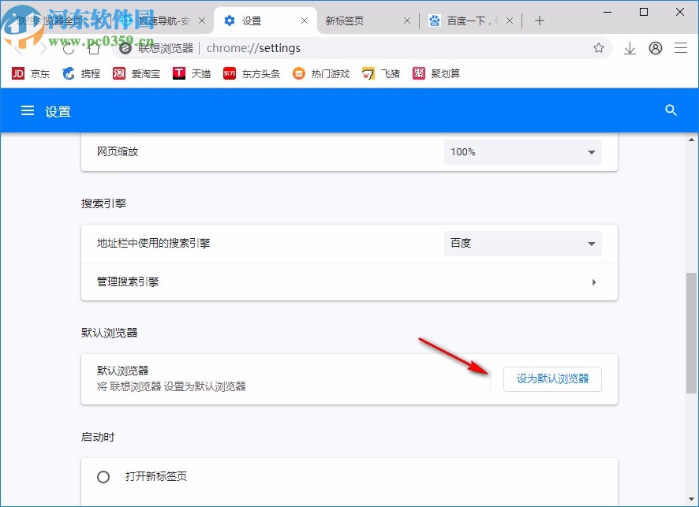
Task: Open the 京东 bookmark shortcut
Action: pyautogui.click(x=29, y=73)
